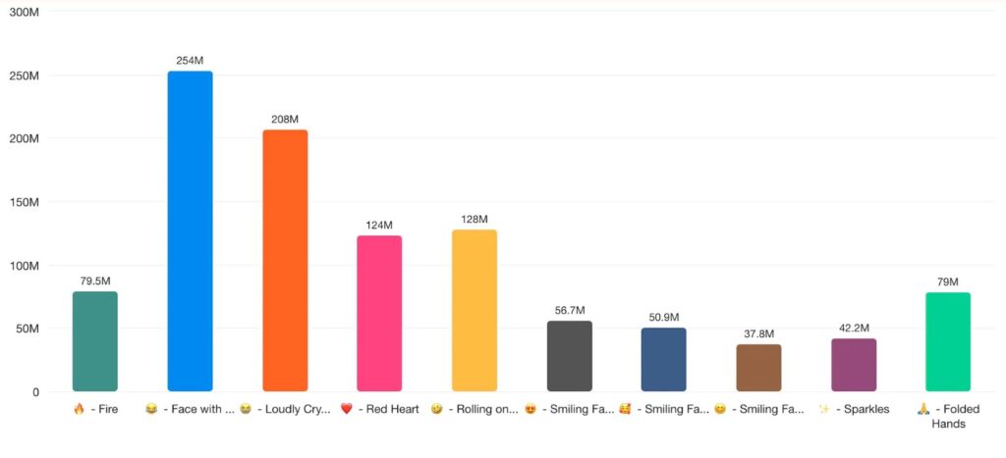Click the 37.8M value label
Screen dimensions: 1006x458
coord(759,333)
